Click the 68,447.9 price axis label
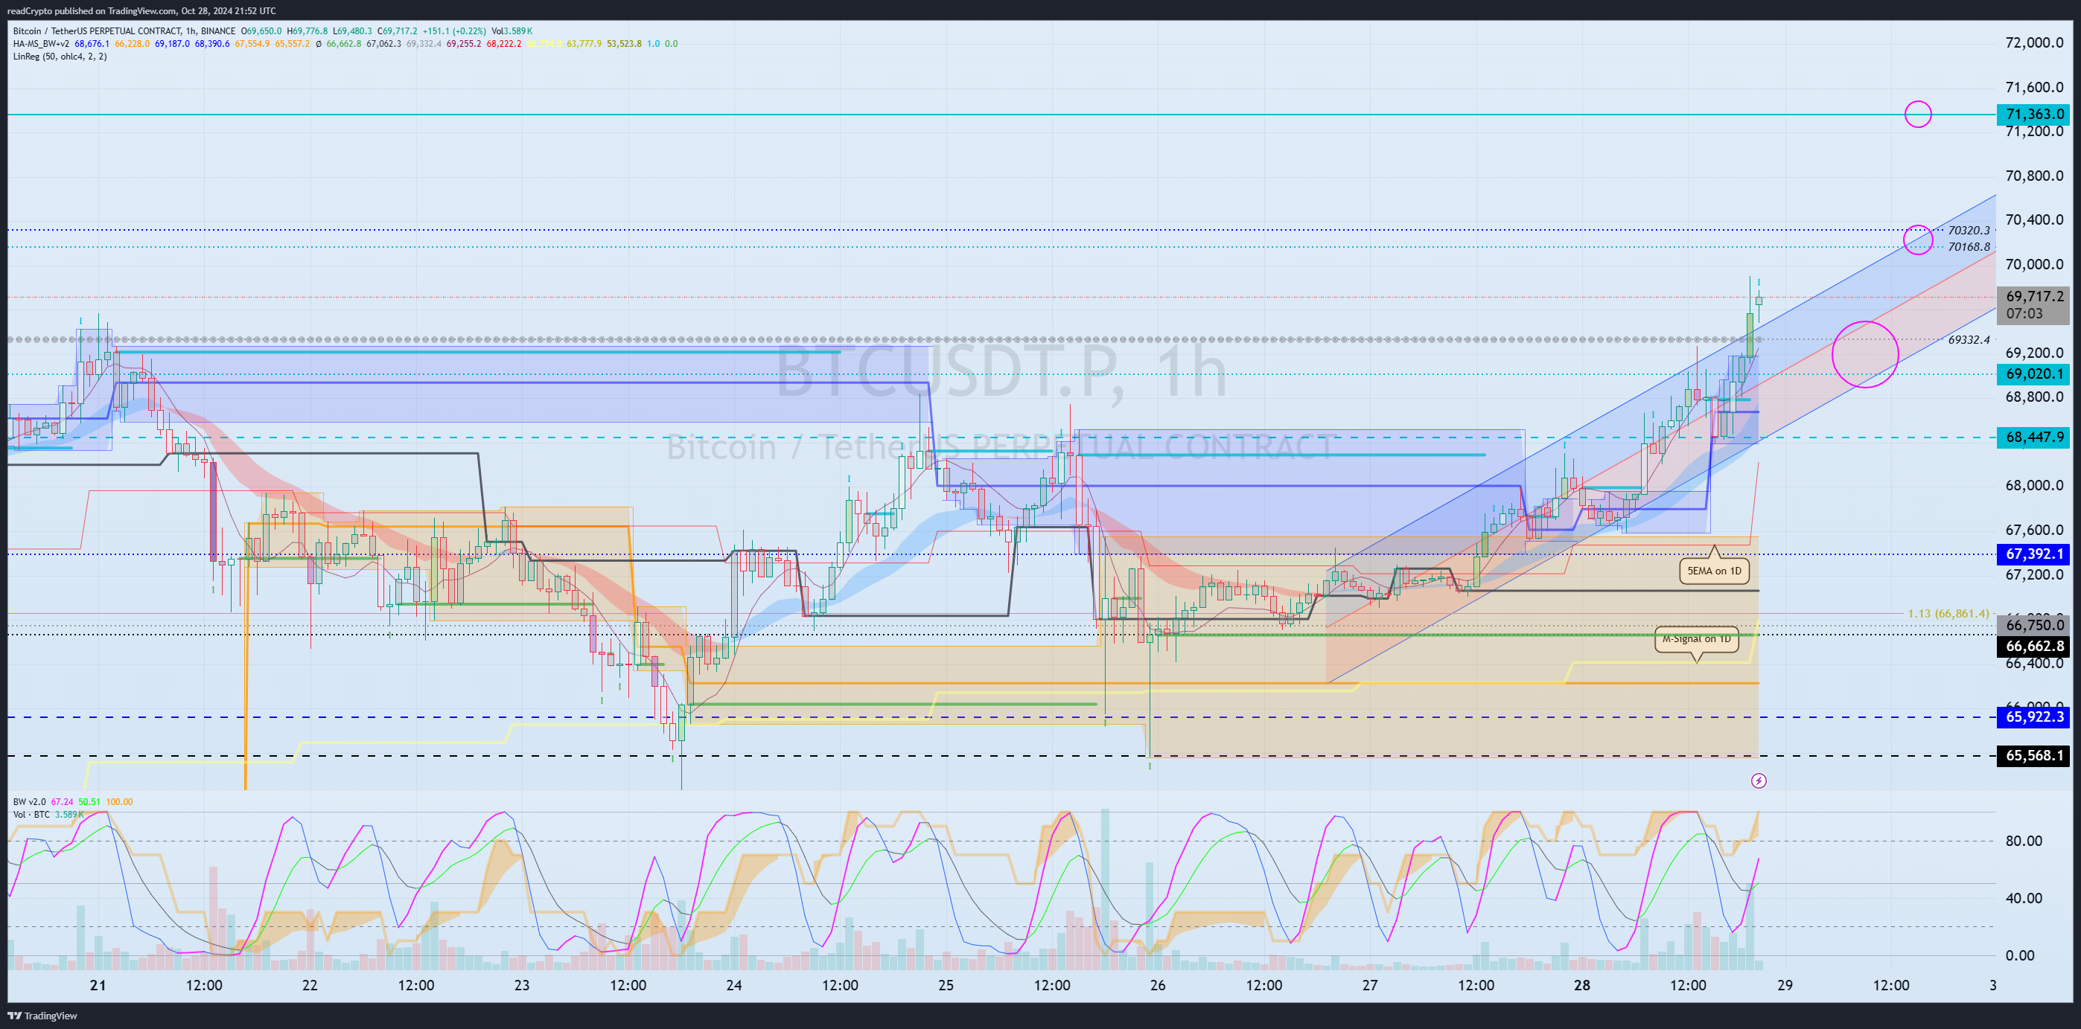2081x1029 pixels. [x=2033, y=437]
